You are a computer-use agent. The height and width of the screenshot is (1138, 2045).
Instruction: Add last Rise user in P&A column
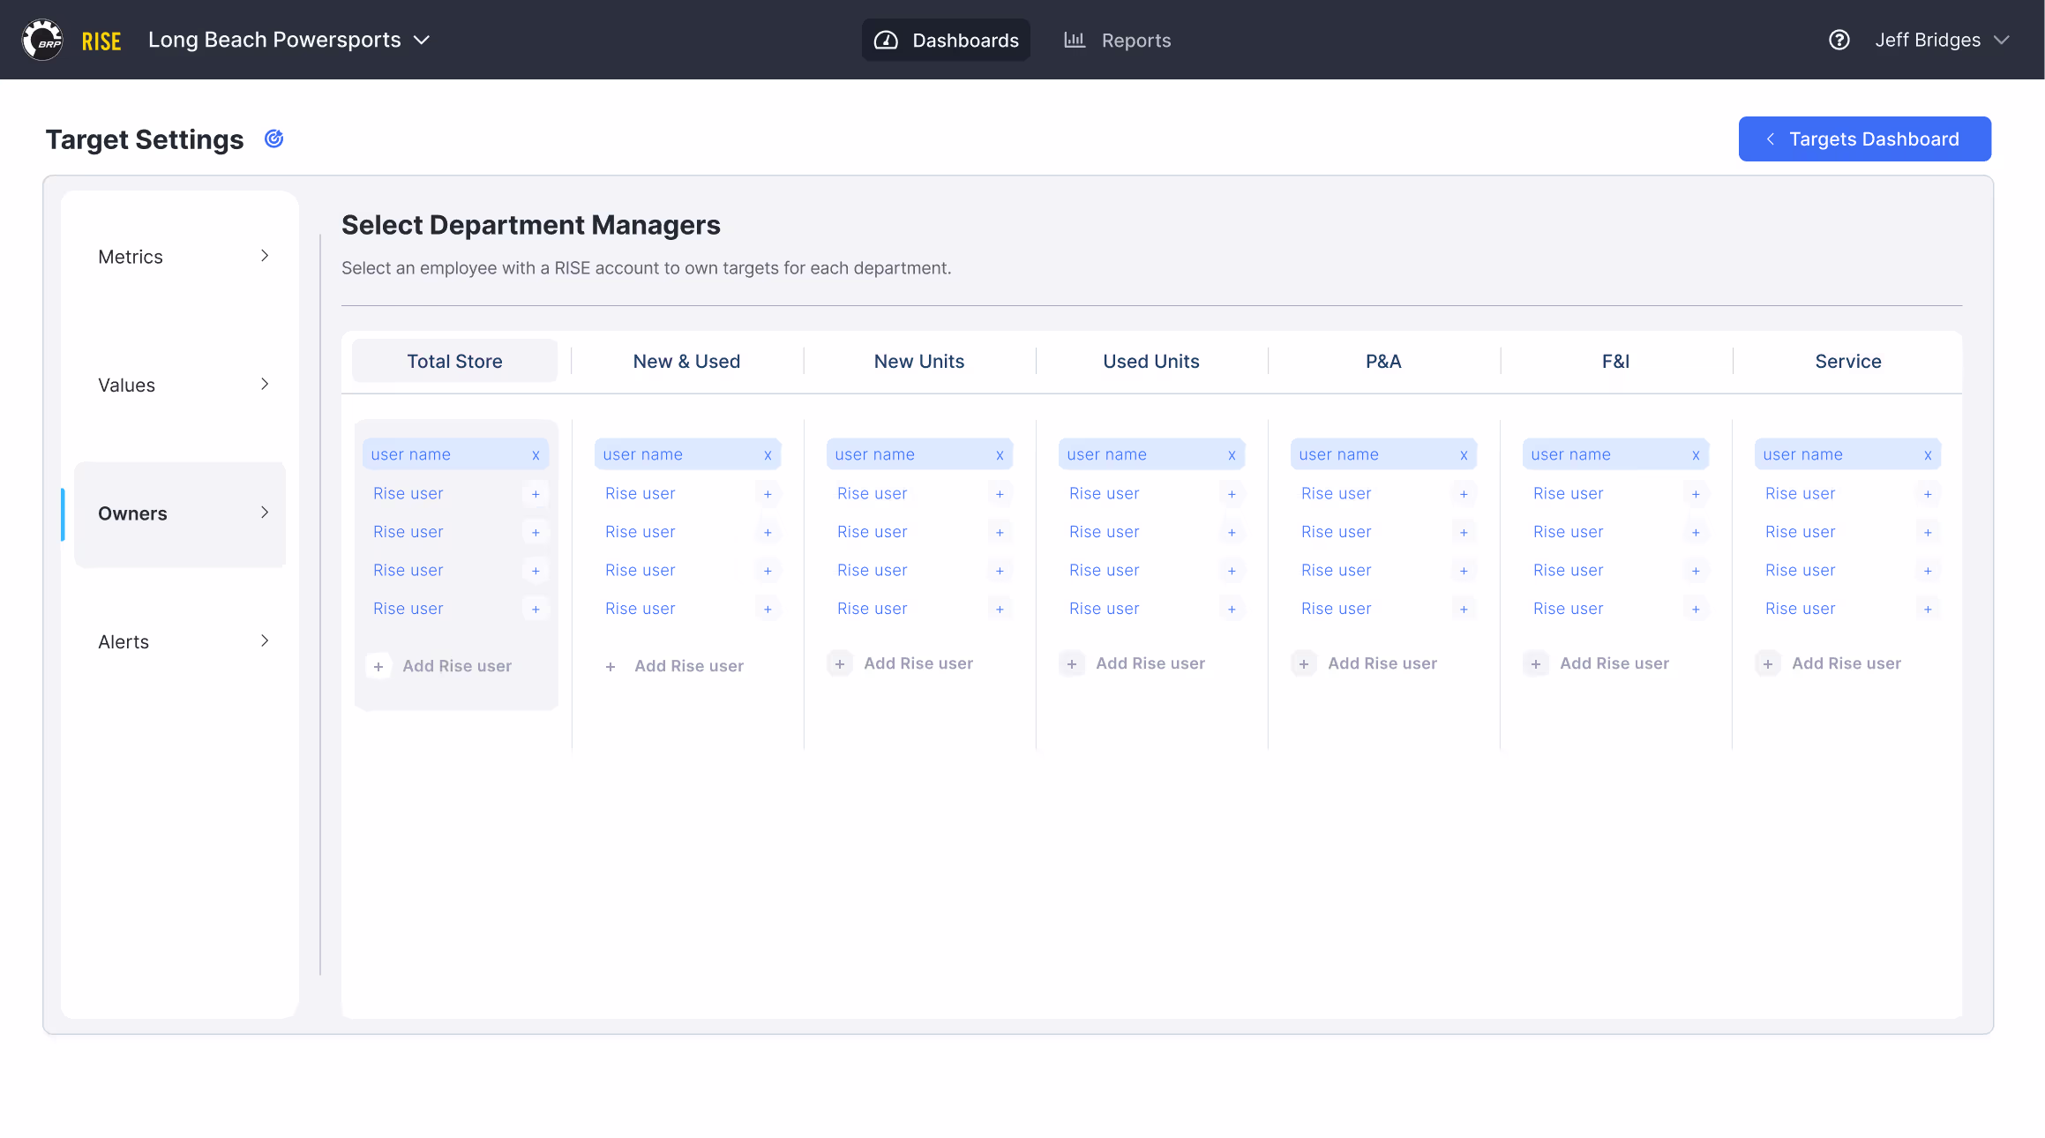tap(1464, 609)
